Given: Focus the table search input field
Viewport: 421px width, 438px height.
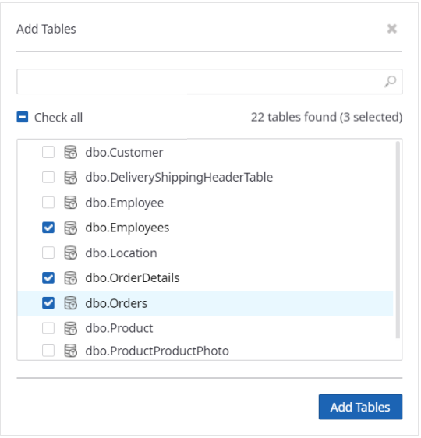Looking at the screenshot, I should click(210, 82).
